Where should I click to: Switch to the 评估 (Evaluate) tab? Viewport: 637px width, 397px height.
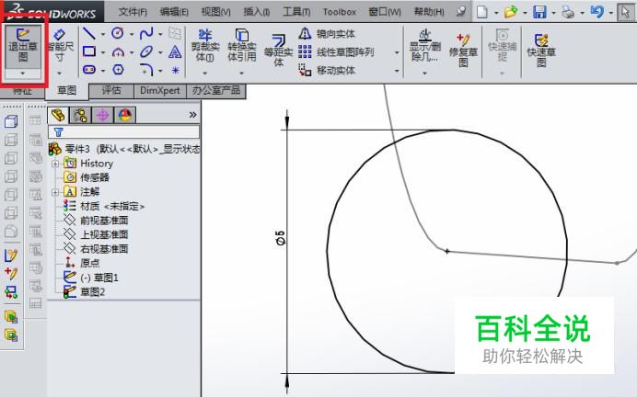pyautogui.click(x=111, y=91)
